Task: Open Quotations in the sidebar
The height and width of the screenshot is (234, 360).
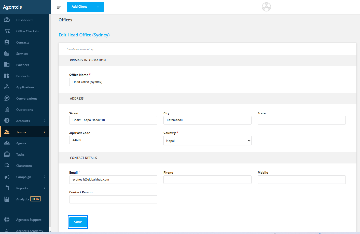Action: pos(24,110)
